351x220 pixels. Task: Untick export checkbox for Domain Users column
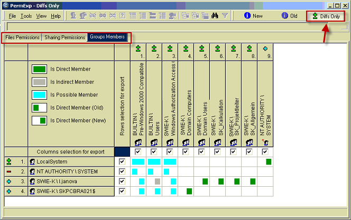click(x=201, y=152)
